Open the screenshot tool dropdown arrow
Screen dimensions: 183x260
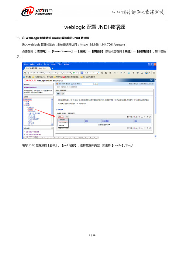pos(125,73)
